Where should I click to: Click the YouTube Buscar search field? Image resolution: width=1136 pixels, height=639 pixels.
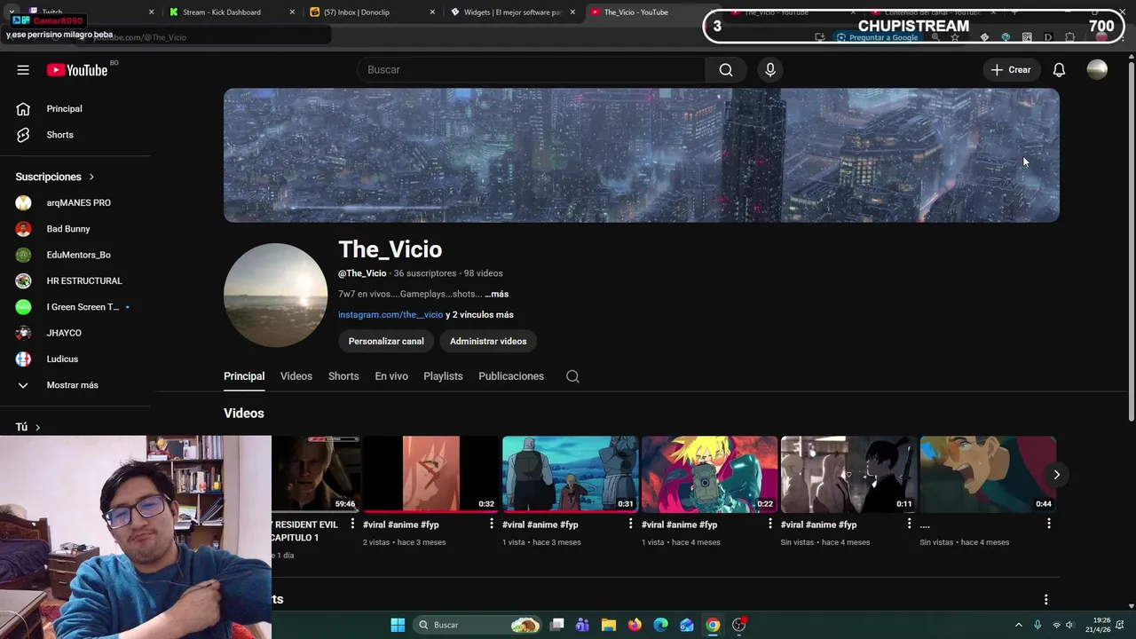(531, 70)
